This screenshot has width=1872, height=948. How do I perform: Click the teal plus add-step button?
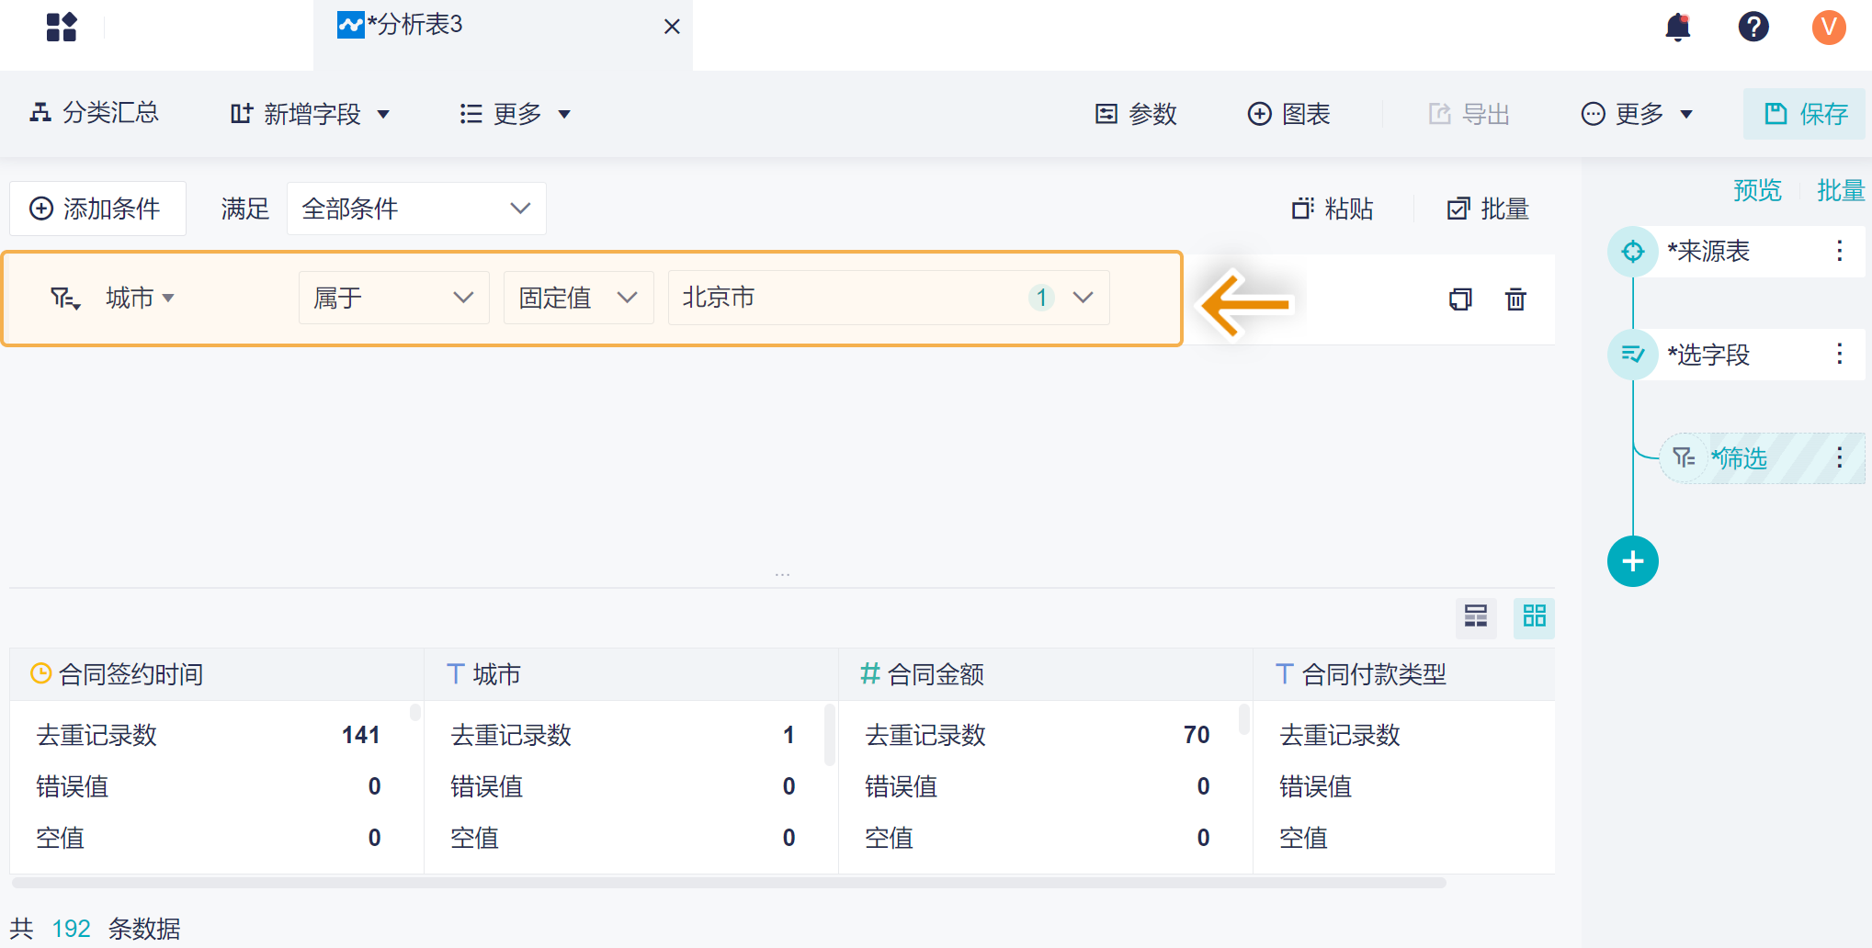pos(1632,561)
